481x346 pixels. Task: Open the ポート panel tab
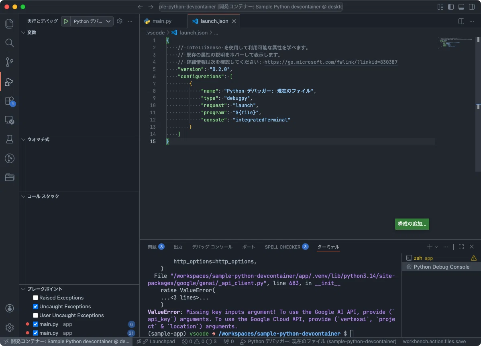[249, 247]
